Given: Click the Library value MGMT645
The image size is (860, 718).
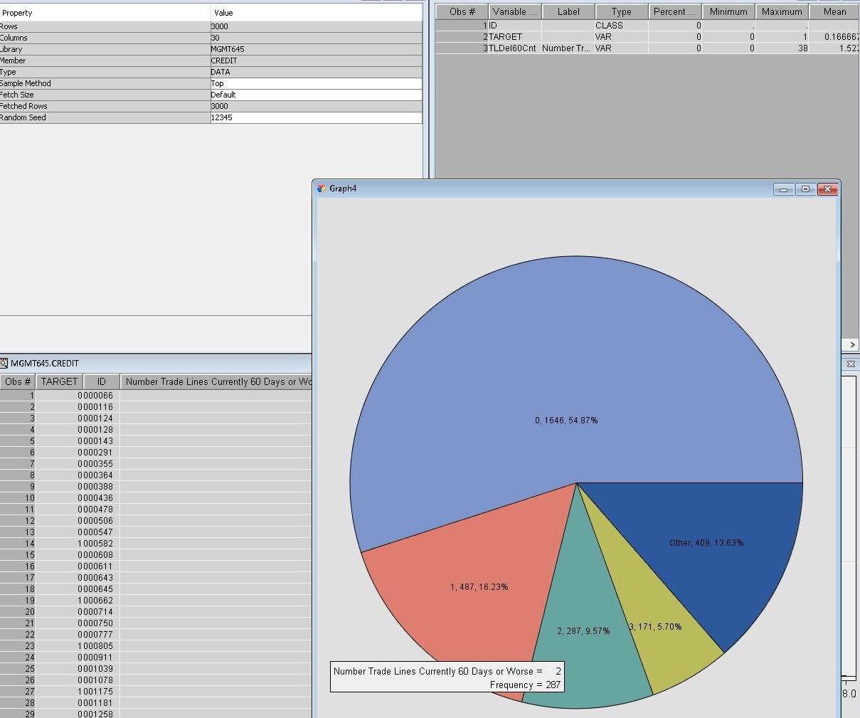Looking at the screenshot, I should point(316,49).
